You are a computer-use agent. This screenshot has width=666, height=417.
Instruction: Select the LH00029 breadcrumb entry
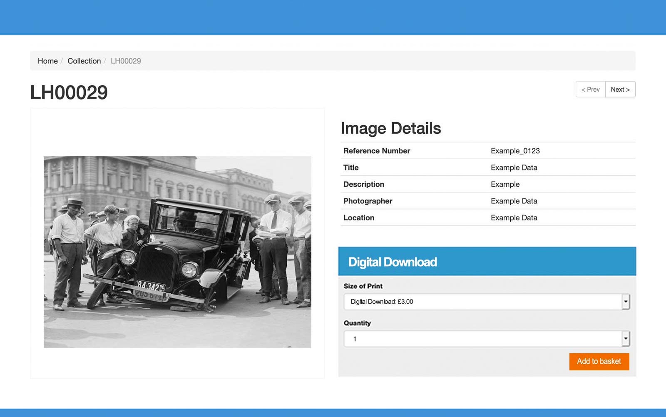(x=126, y=61)
